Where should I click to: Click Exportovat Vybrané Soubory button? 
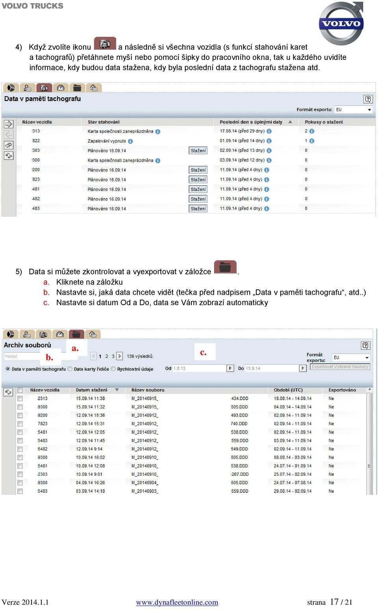[340, 367]
